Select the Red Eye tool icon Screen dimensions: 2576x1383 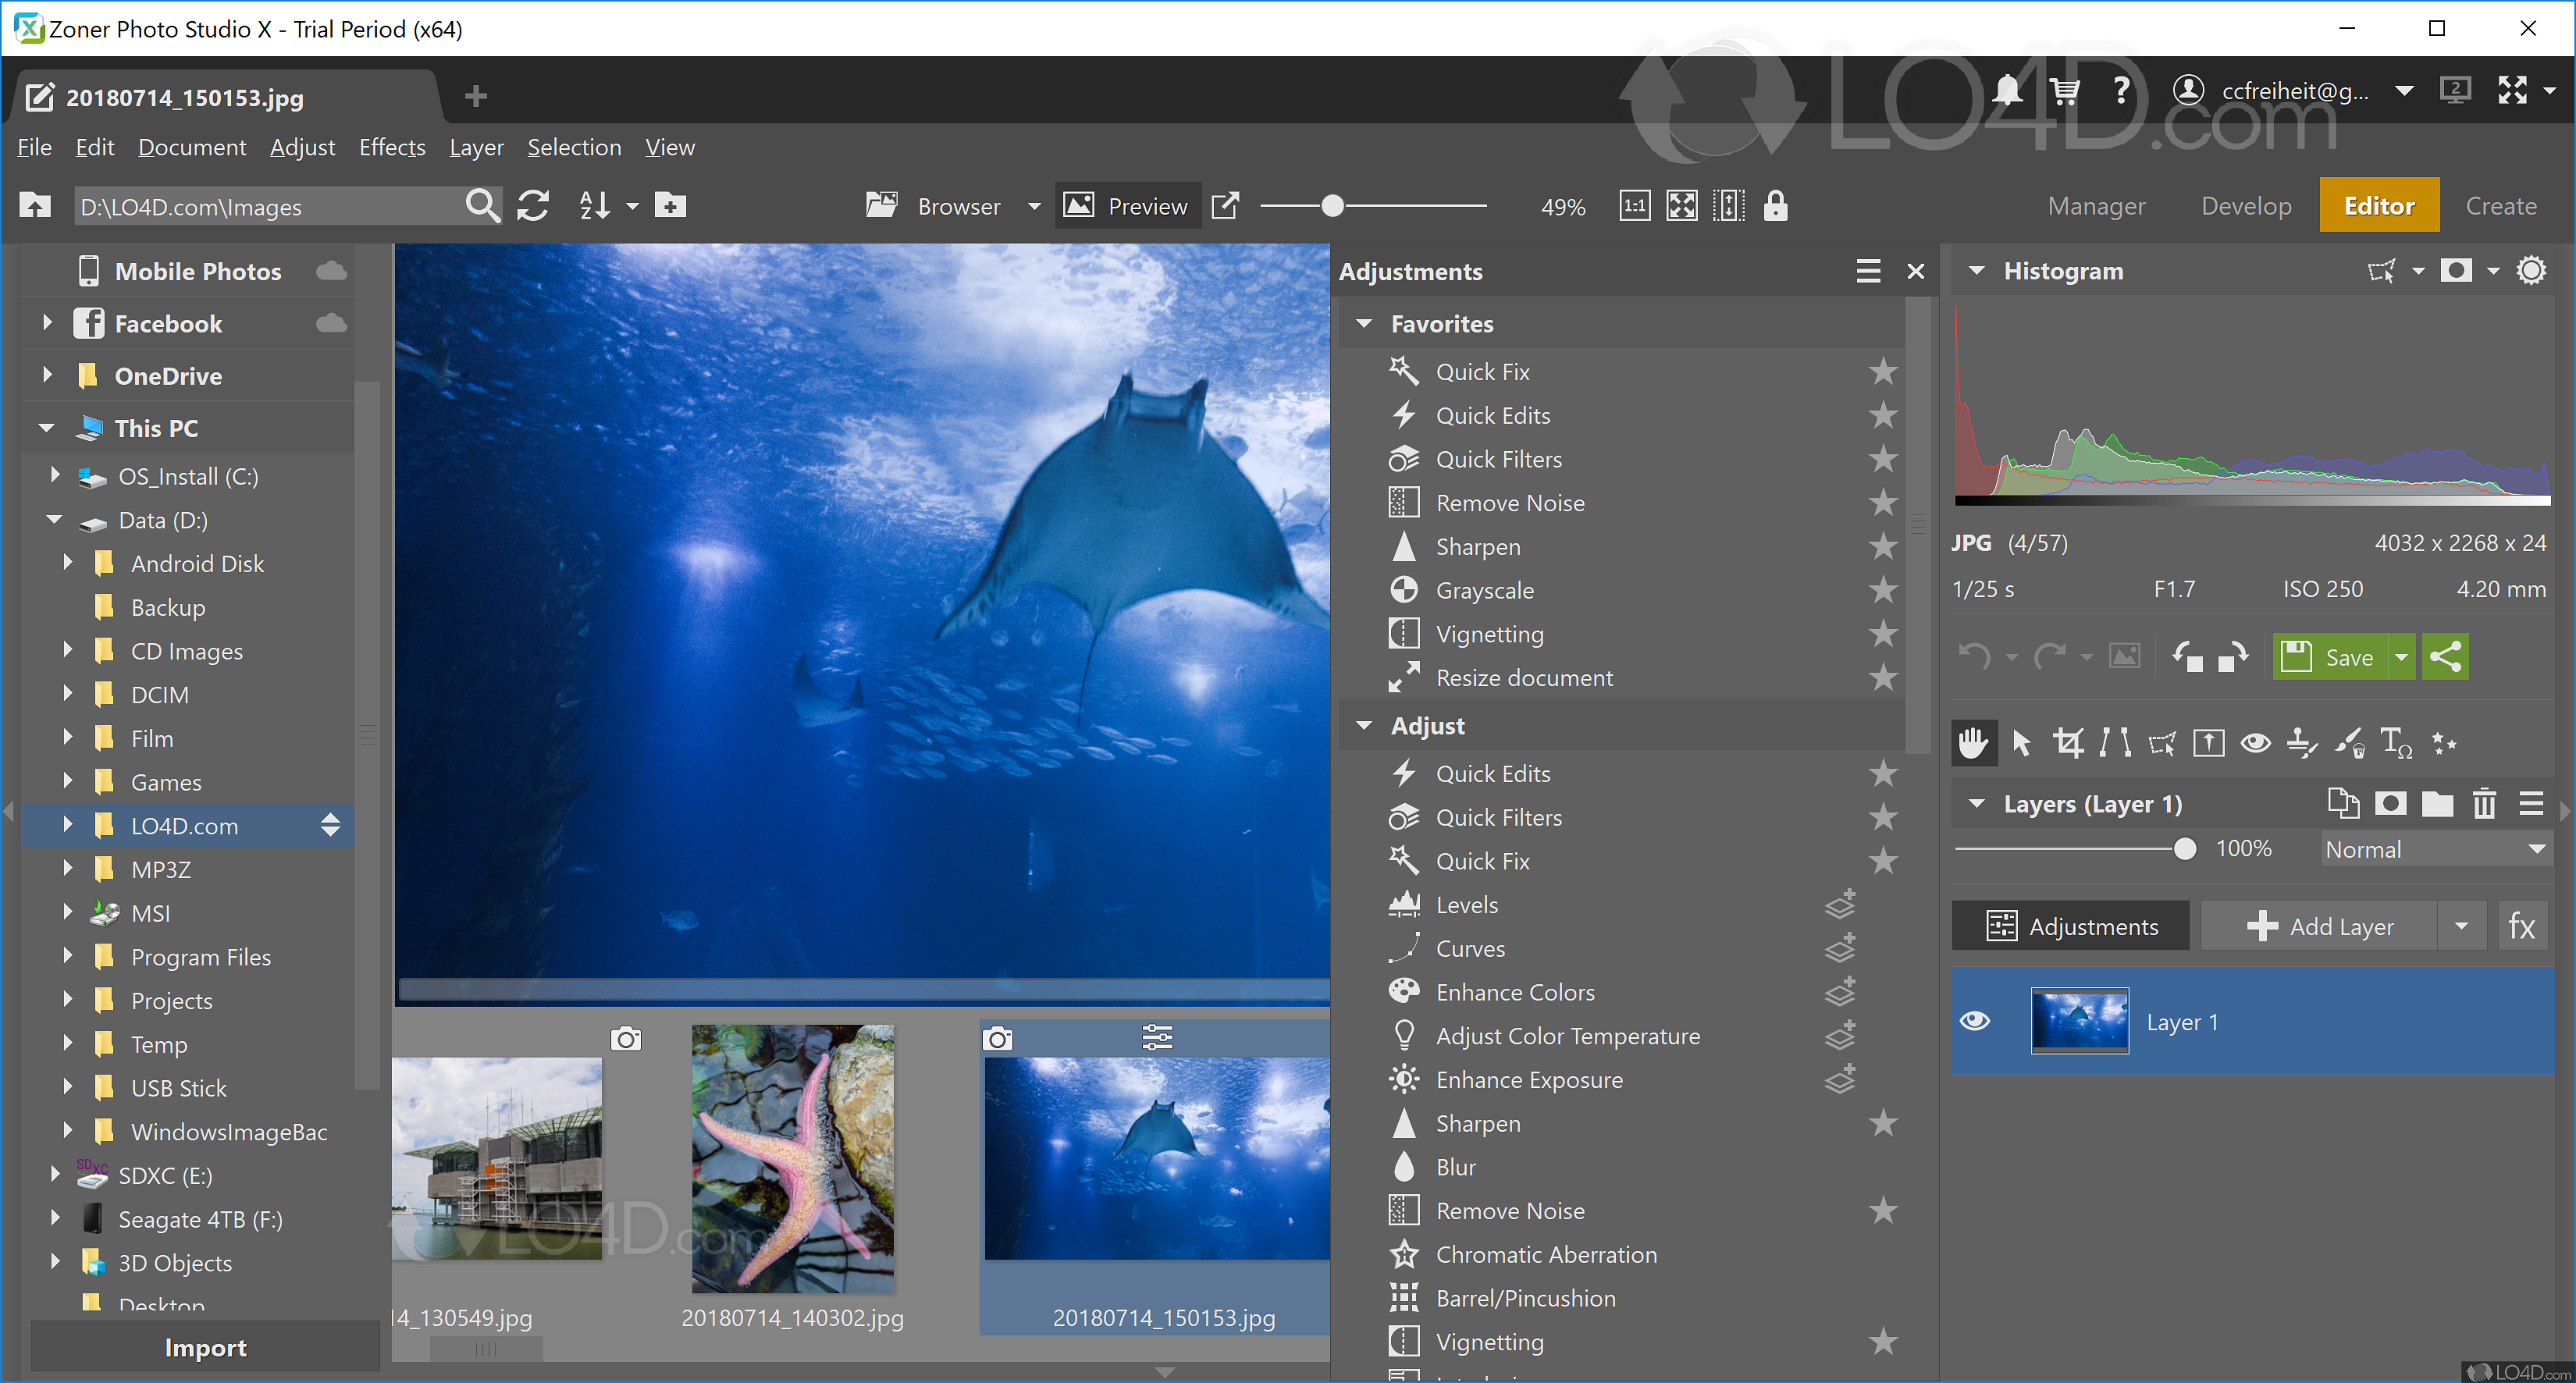point(2255,742)
